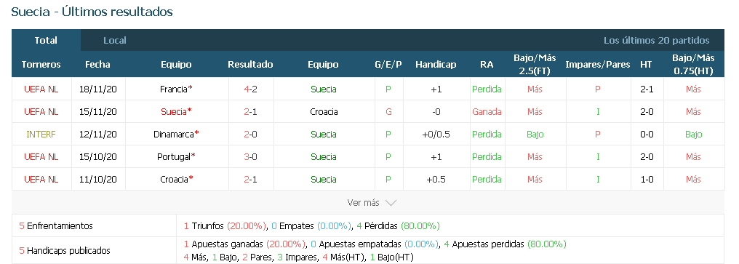This screenshot has width=739, height=264.
Task: Select the Total tab
Action: coord(46,40)
